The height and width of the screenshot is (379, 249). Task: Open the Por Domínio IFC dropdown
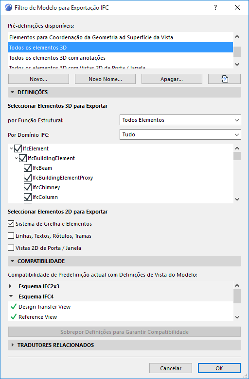click(x=180, y=134)
